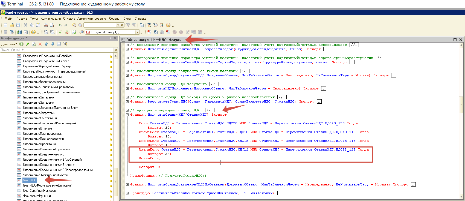
Task: Select УправлениеЗаказами module in the tree
Action: click(x=38, y=97)
